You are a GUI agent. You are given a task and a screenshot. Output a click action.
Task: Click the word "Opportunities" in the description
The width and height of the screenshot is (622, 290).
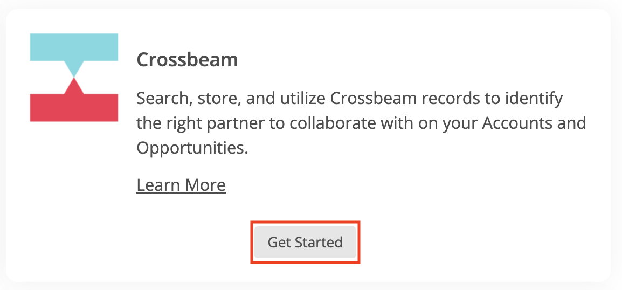pos(191,148)
